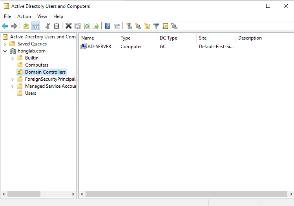Open Help with the question mark icon
Image resolution: width=294 pixels, height=206 pixels.
[108, 26]
